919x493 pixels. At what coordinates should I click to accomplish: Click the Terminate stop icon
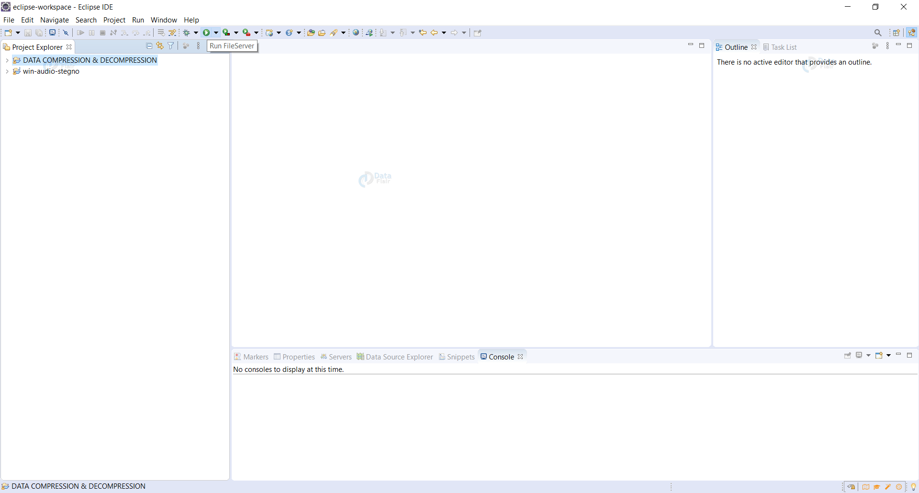point(102,33)
